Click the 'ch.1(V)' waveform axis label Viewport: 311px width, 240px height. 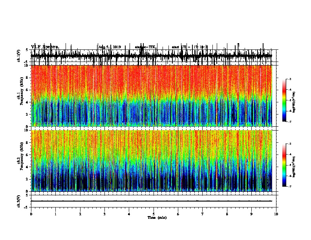coord(19,56)
